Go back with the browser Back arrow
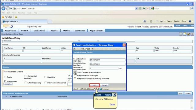 (3, 9)
